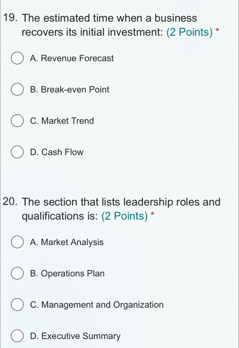The image size is (239, 348).
Task: Pick the Executive Summary radio circle
Action: [17, 336]
